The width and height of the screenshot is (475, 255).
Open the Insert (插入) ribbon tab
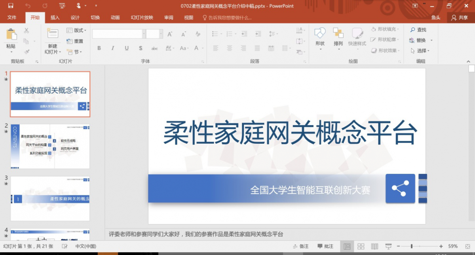(x=55, y=17)
